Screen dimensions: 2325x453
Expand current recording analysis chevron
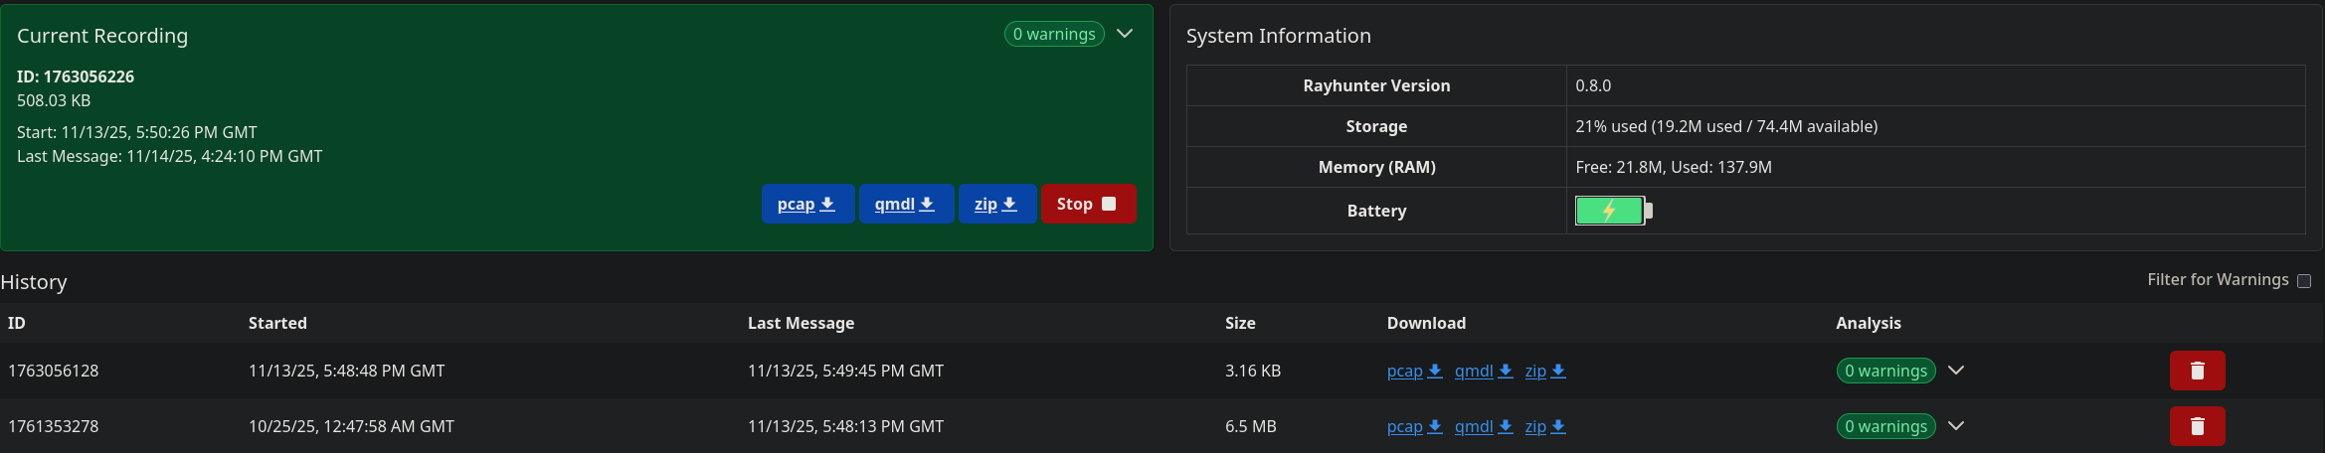1125,34
